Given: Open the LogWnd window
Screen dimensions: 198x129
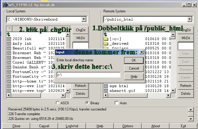Looking at the screenshot, I should (72, 126).
